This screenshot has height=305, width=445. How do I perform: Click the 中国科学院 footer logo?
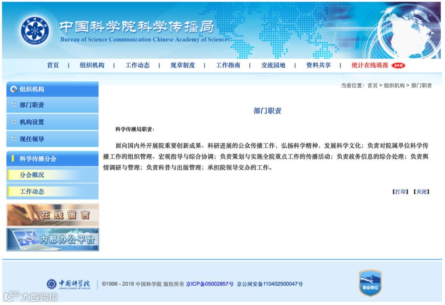(68, 284)
